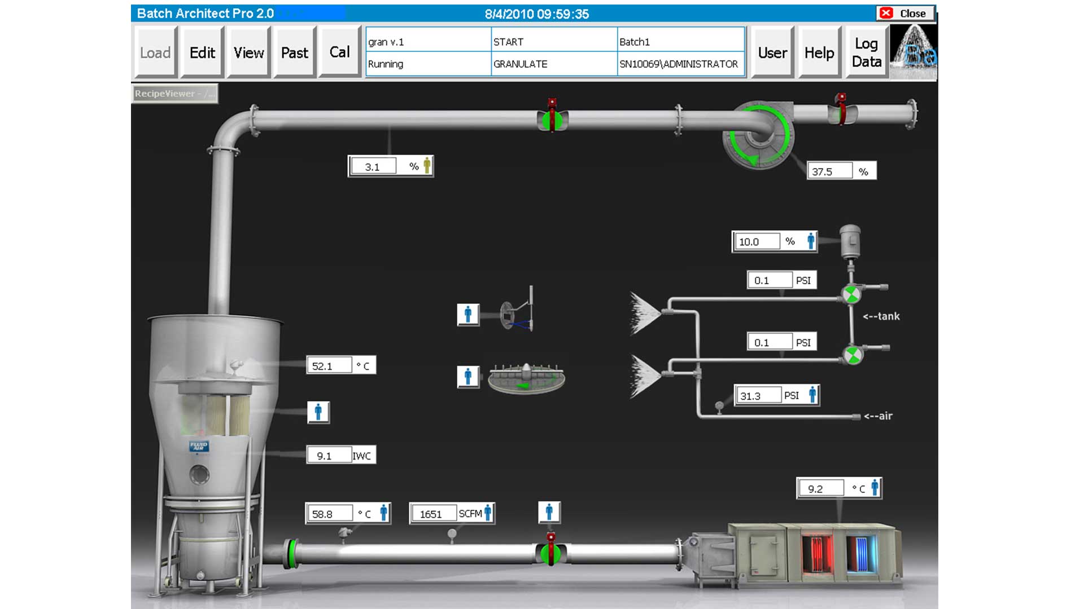Click the pressure gauge icon on the inlet duct
Image resolution: width=1084 pixels, height=609 pixels.
(x=452, y=533)
